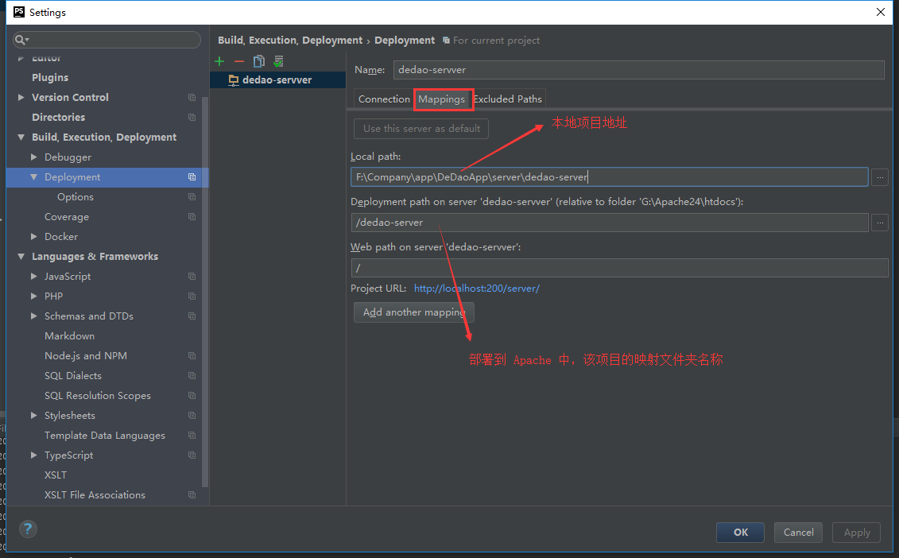This screenshot has width=899, height=558.
Task: Click the Deployment path on server field
Action: 610,223
